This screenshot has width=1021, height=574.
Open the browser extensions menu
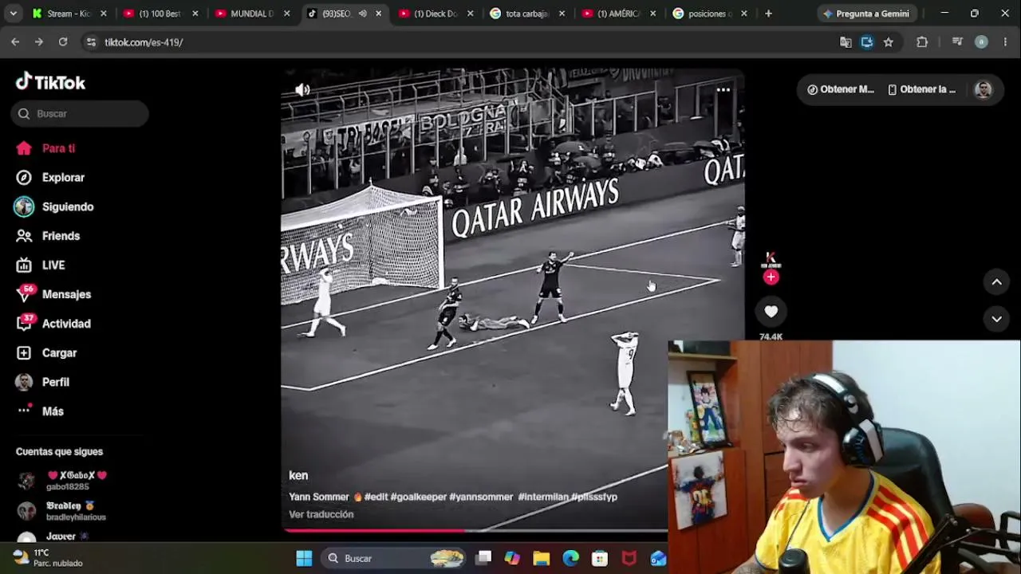[x=922, y=42]
